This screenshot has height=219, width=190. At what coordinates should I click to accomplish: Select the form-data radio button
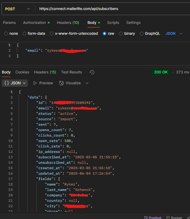24,34
